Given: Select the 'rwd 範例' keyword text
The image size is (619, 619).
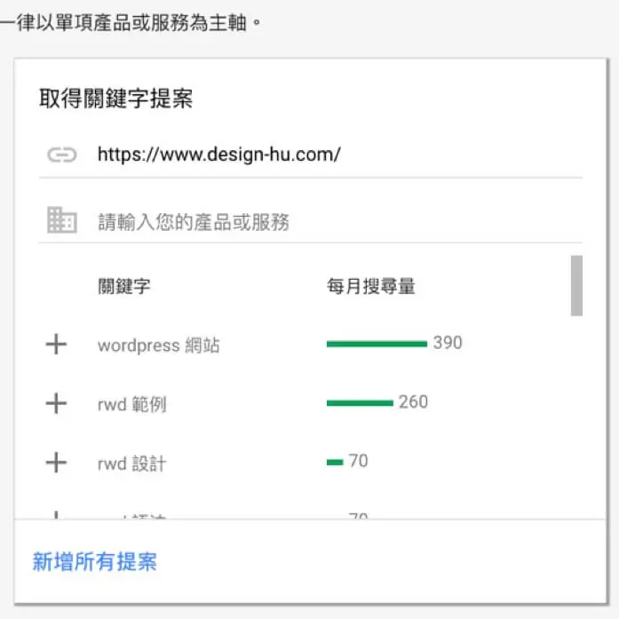Looking at the screenshot, I should click(x=132, y=404).
